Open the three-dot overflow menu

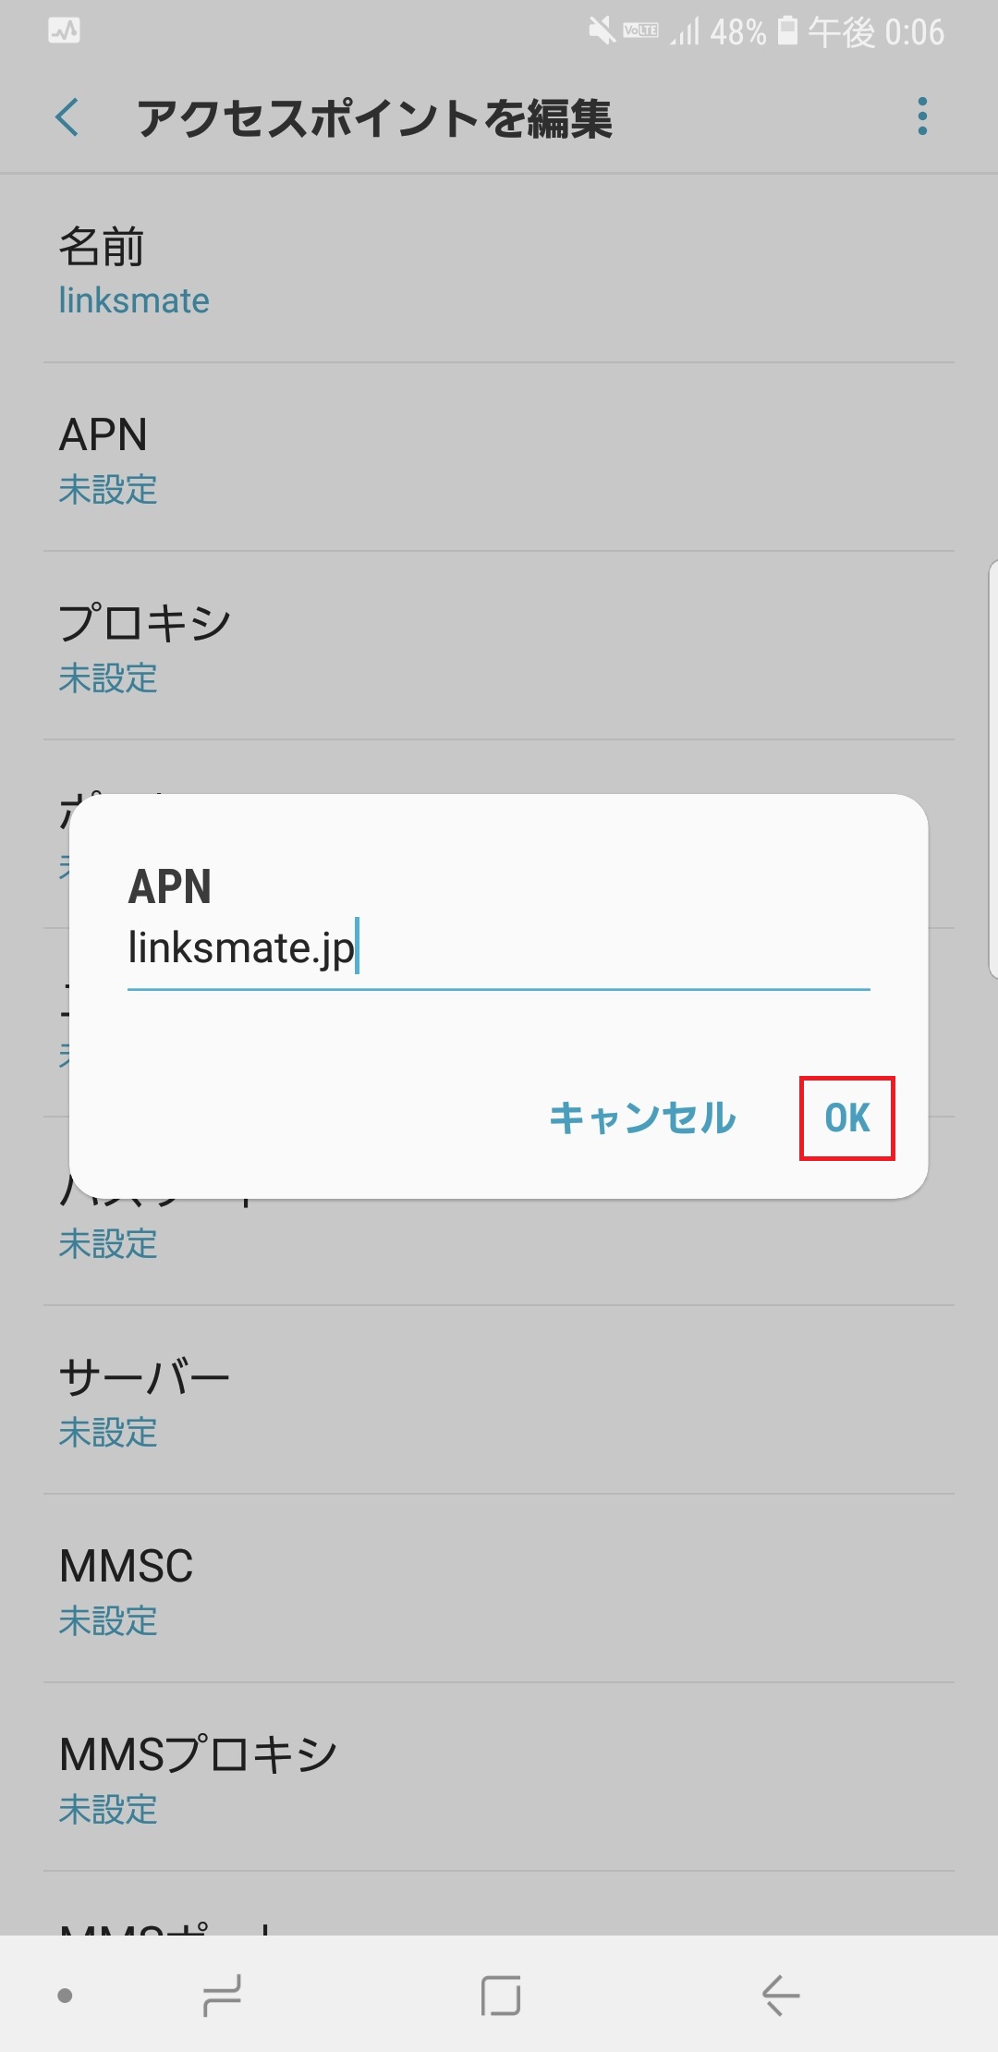(920, 118)
